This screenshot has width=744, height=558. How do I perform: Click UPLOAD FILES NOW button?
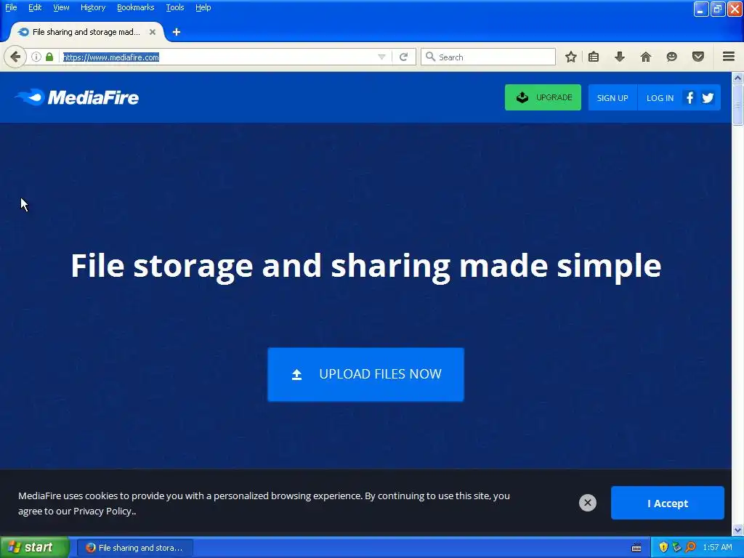[x=366, y=374]
